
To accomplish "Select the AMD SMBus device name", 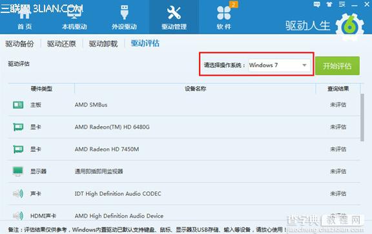I will 91,105.
